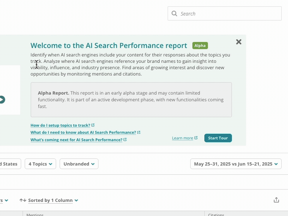Viewport: 288px width, 216px height.
Task: Close the welcome banner with X
Action: click(239, 42)
